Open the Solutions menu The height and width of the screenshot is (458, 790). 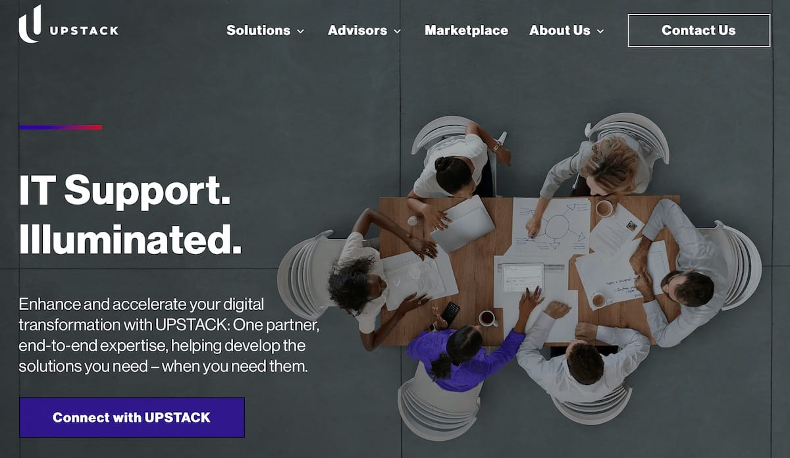tap(258, 30)
